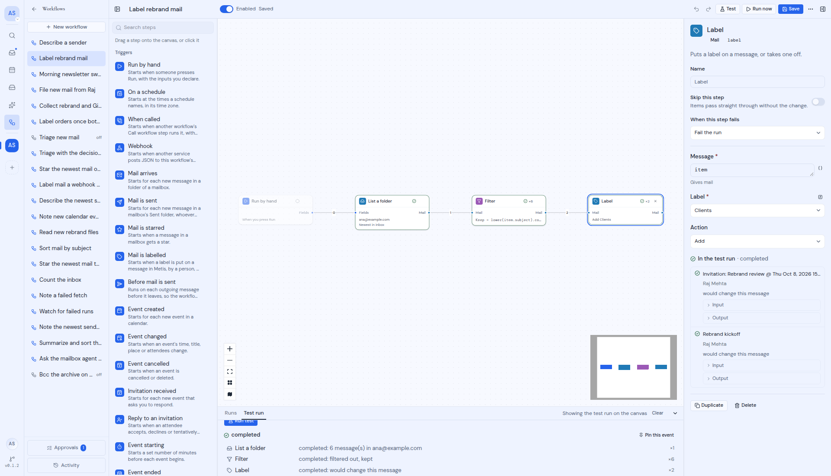
Task: Click the zoom out minus on canvas
Action: [230, 360]
